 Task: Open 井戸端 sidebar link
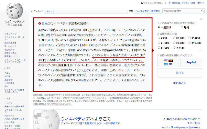[7, 76]
